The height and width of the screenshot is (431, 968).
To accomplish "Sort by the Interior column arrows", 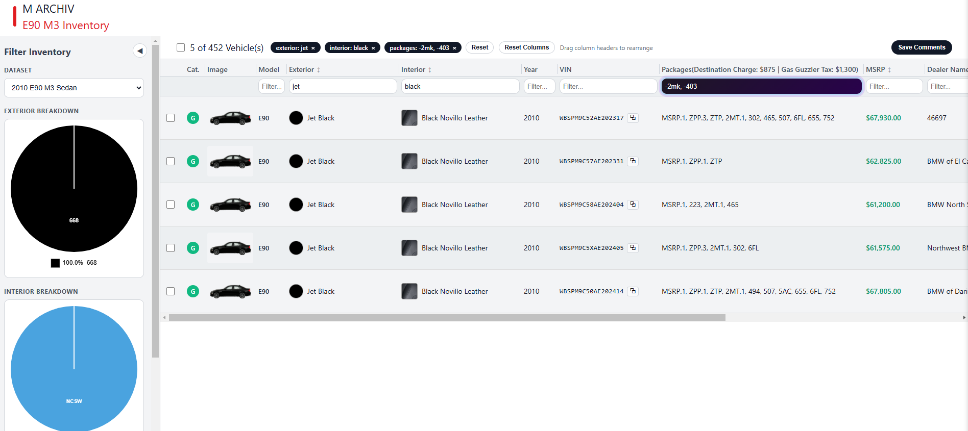I will [430, 70].
